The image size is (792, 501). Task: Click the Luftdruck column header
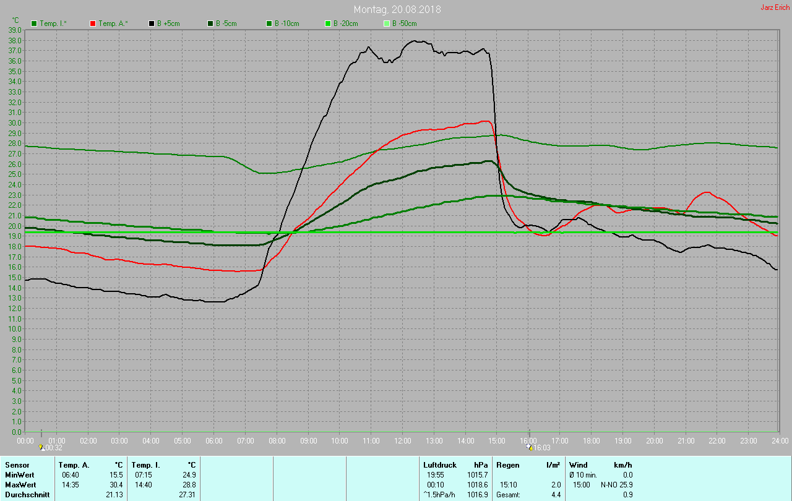click(440, 465)
